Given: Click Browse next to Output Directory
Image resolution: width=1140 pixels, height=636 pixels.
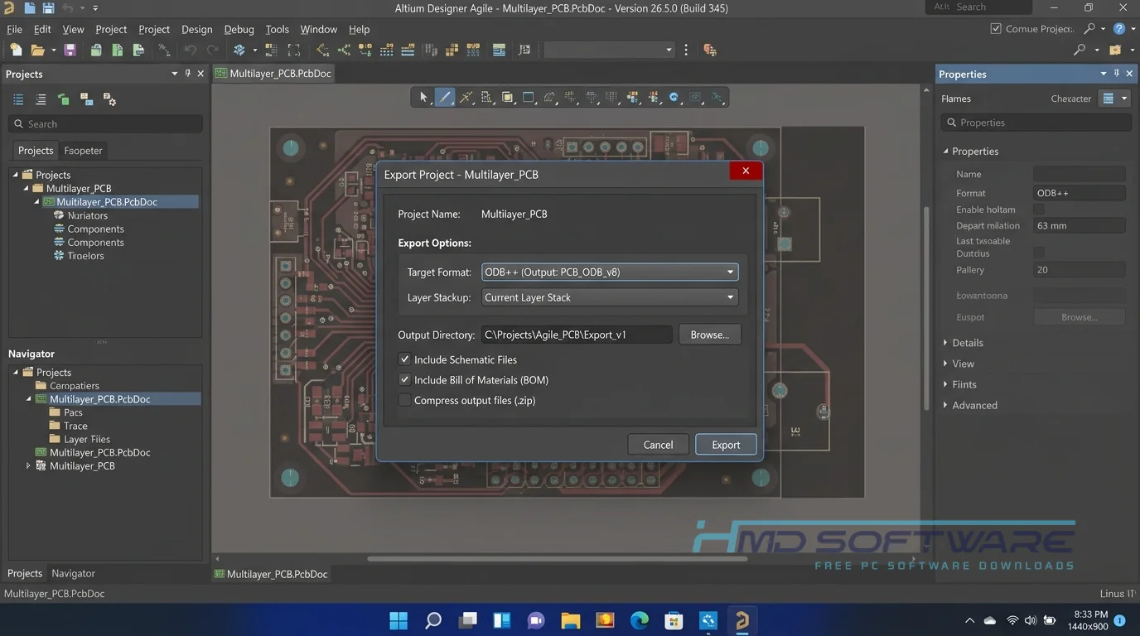Looking at the screenshot, I should [709, 335].
